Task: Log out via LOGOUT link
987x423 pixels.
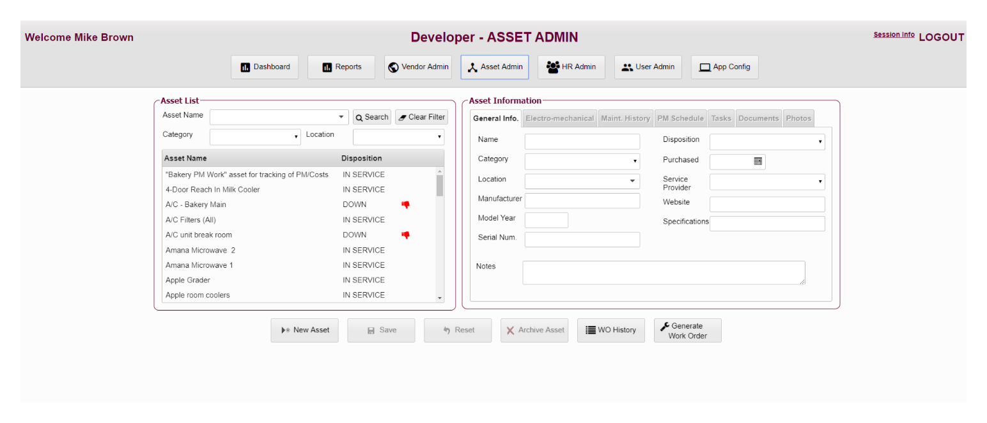Action: click(x=941, y=37)
